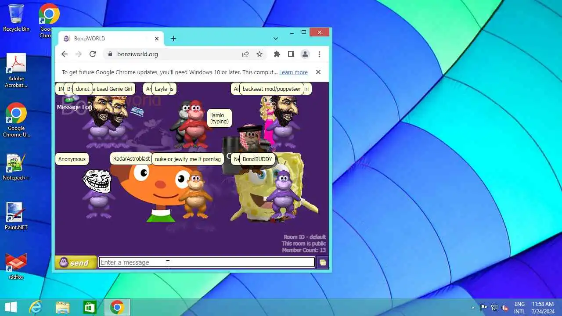This screenshot has height=316, width=562.
Task: Open r3dfox desktop icon
Action: click(16, 266)
